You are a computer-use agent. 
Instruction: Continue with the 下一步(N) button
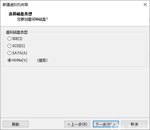click(106, 124)
